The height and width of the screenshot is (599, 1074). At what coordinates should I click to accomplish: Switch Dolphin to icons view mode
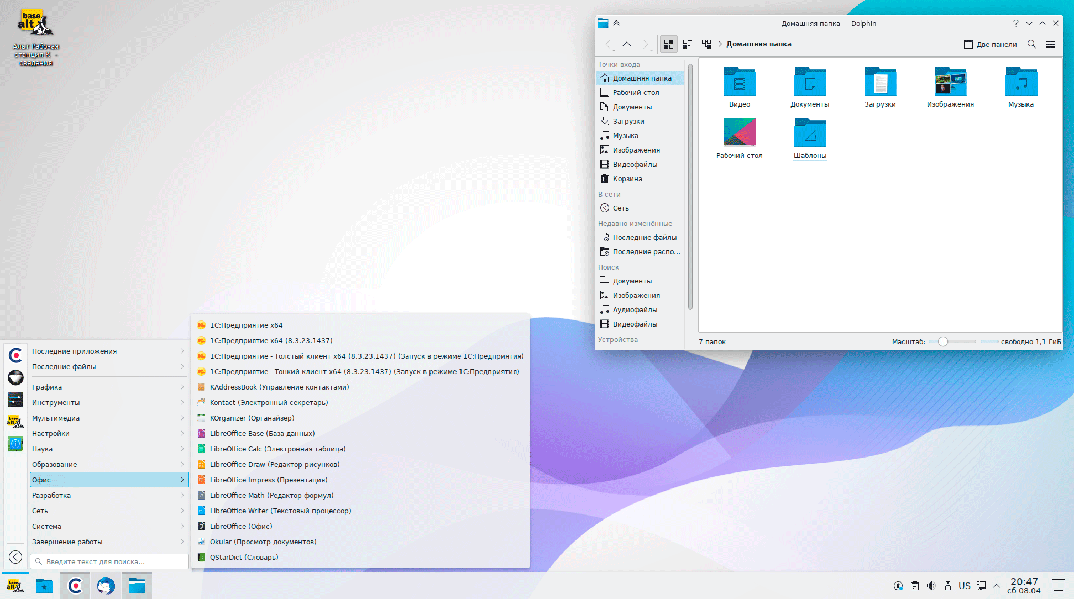[x=668, y=44]
